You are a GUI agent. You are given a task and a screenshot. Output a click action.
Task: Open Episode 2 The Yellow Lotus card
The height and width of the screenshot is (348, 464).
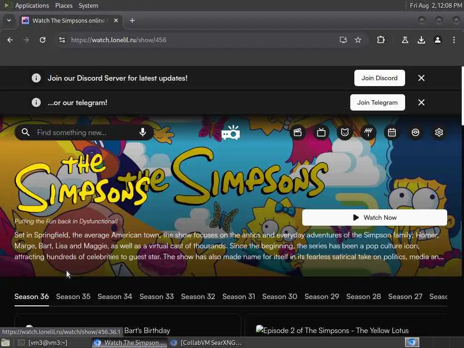click(346, 325)
